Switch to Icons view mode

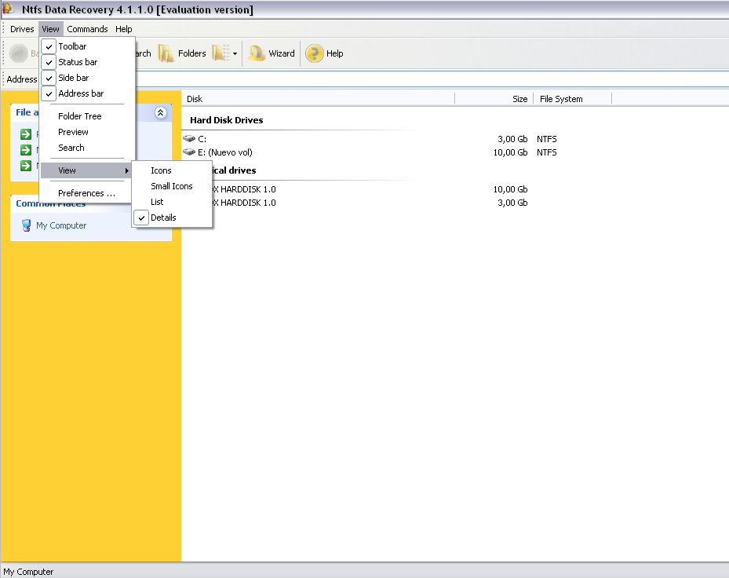click(x=172, y=170)
